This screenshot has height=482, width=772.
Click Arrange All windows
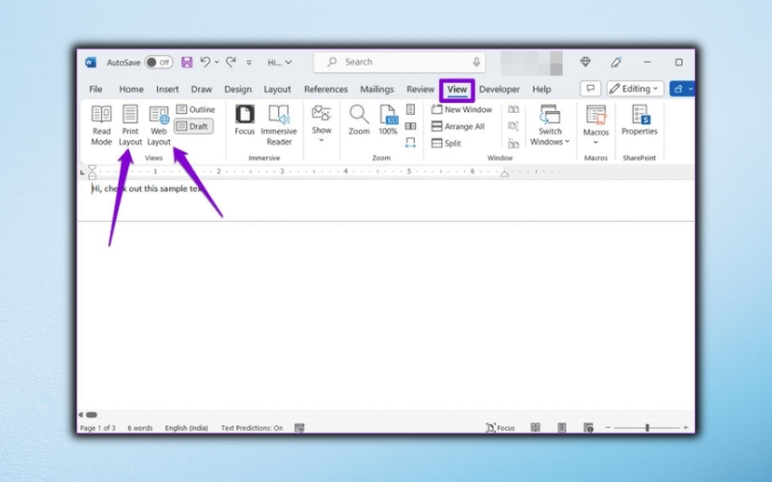457,126
